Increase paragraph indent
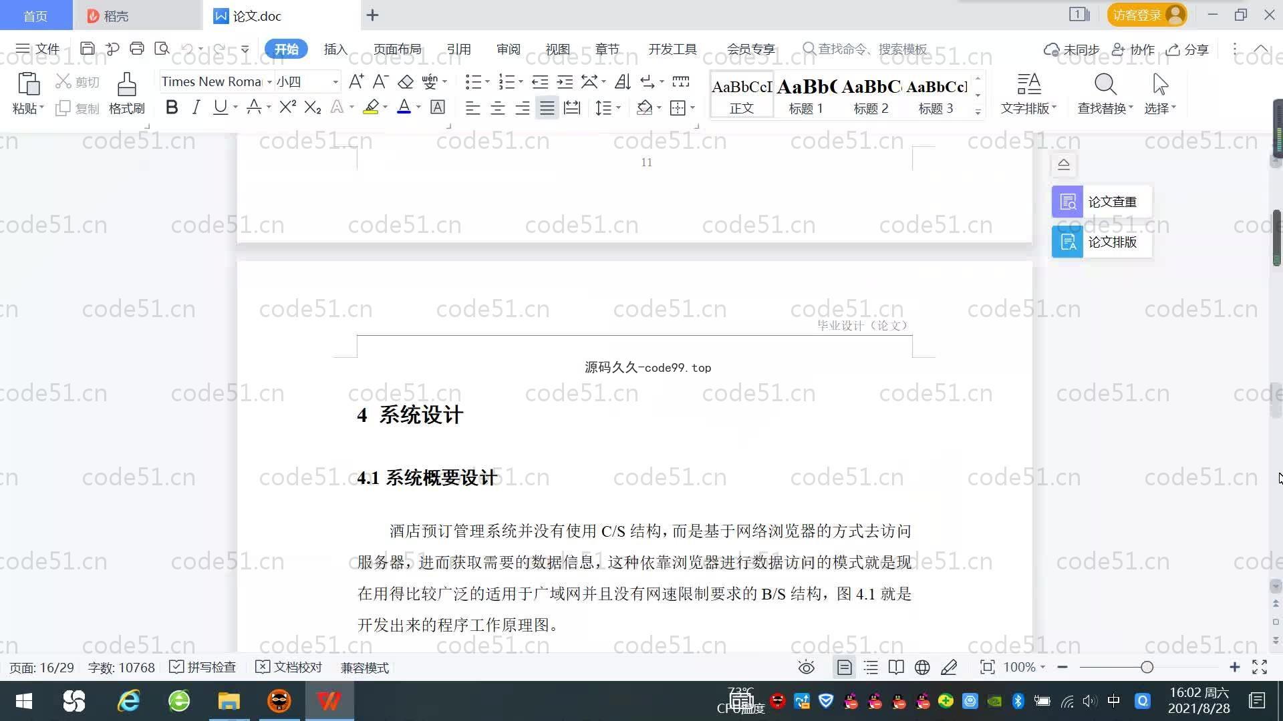This screenshot has width=1283, height=721. [x=565, y=81]
